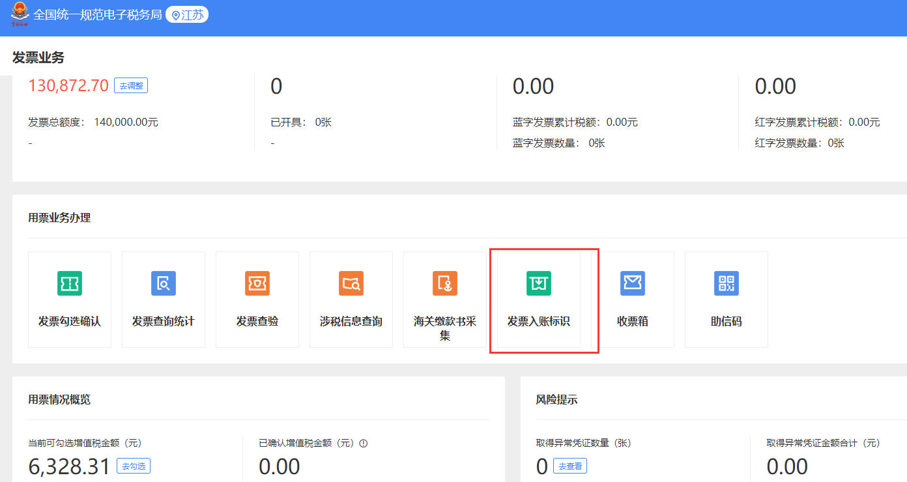Image resolution: width=907 pixels, height=482 pixels.
Task: Click the red 130,872.70 amount
Action: click(68, 86)
